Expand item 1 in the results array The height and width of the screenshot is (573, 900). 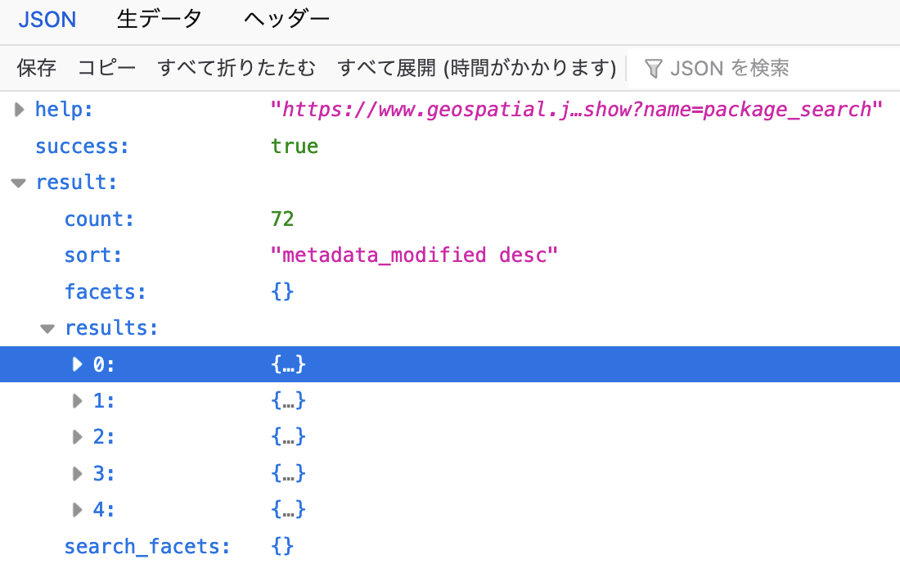76,400
